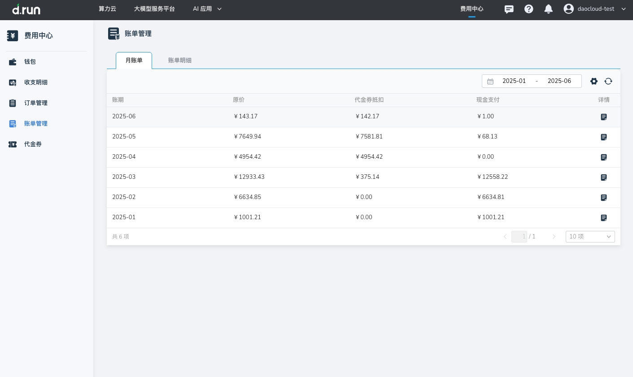
Task: Click original price ¥ 143.17
Action: click(245, 117)
